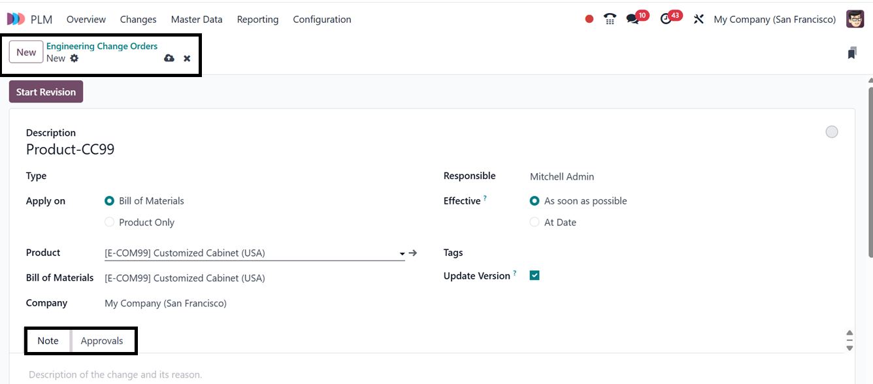Open the VoIP phone icon

(610, 19)
